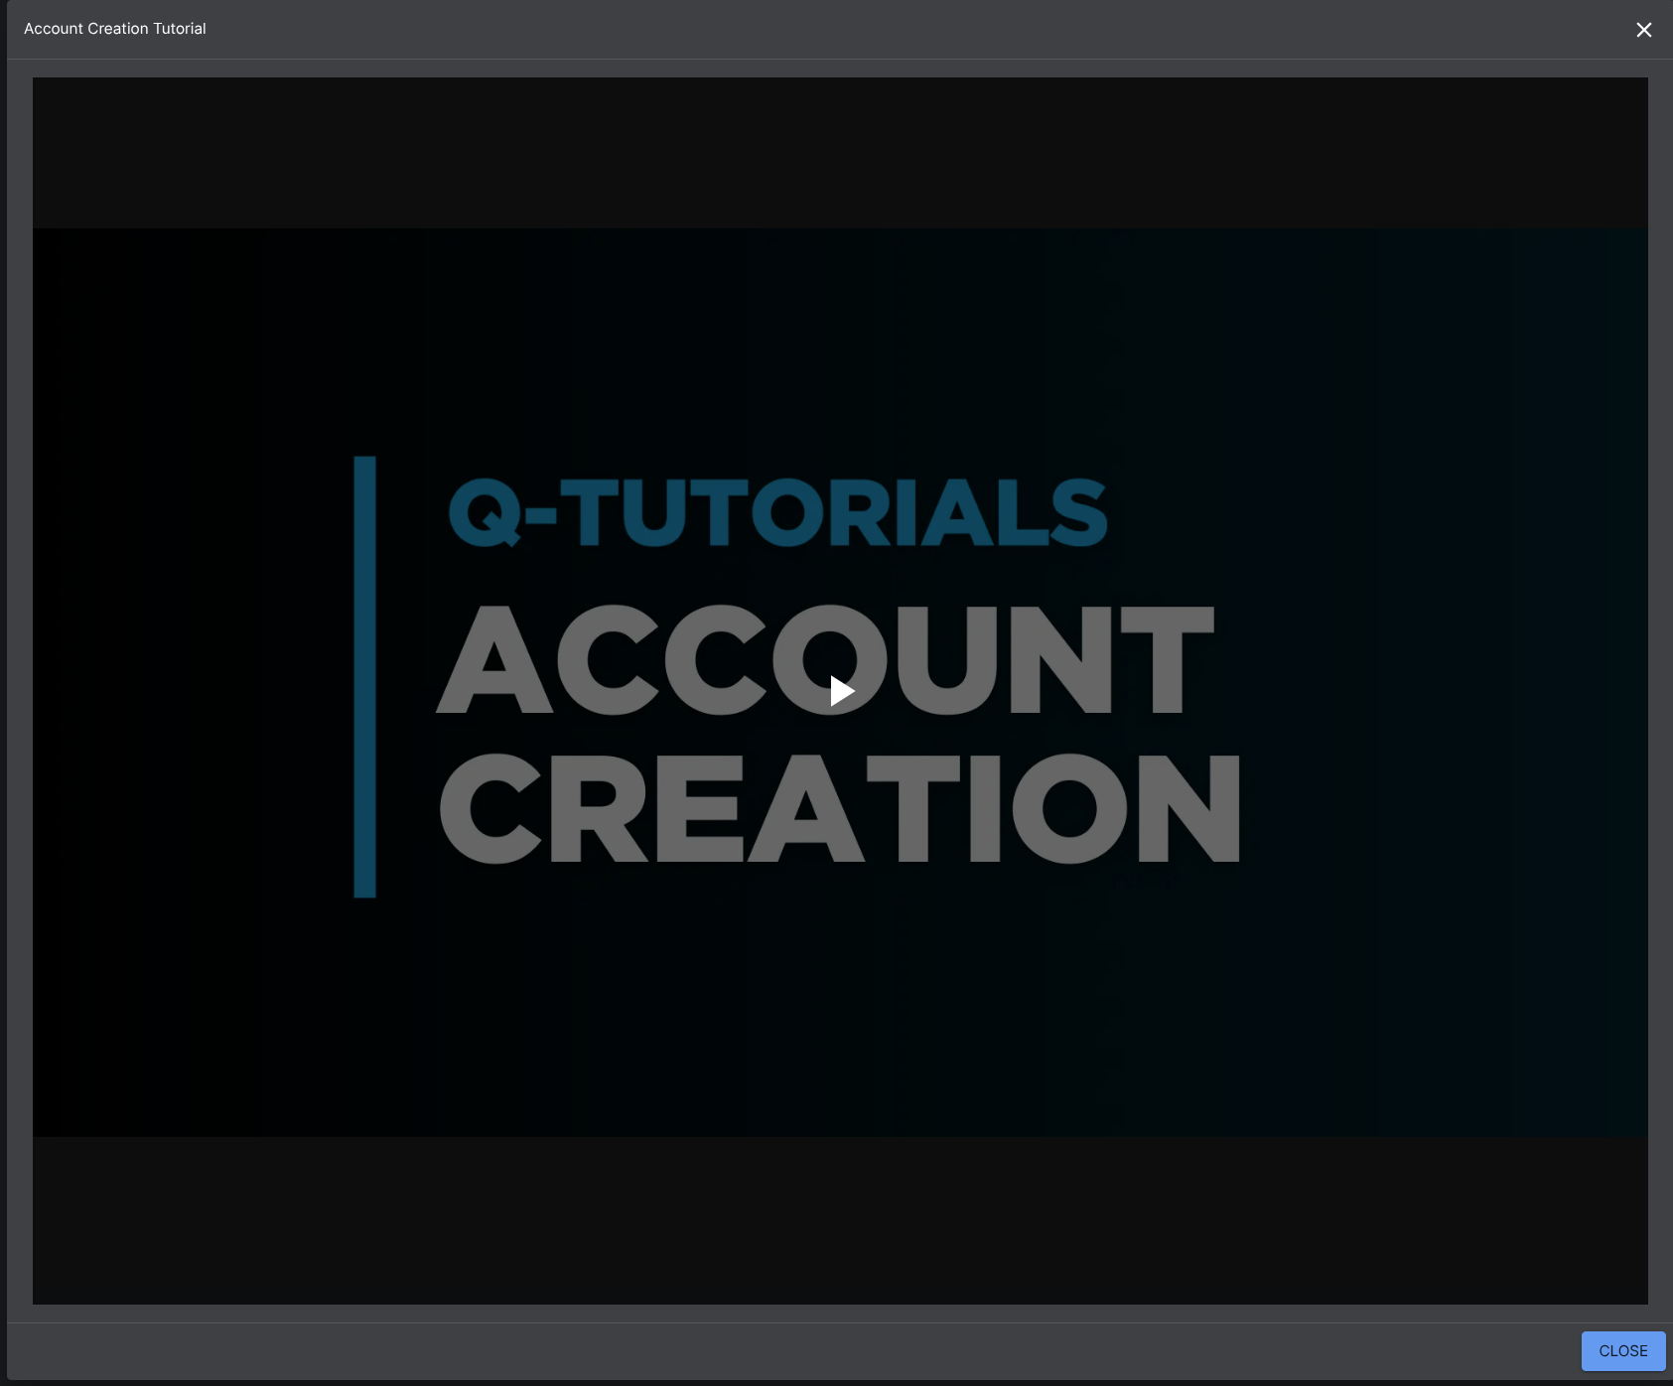Click the letter Q in Q-TUTORIALS

click(x=486, y=513)
